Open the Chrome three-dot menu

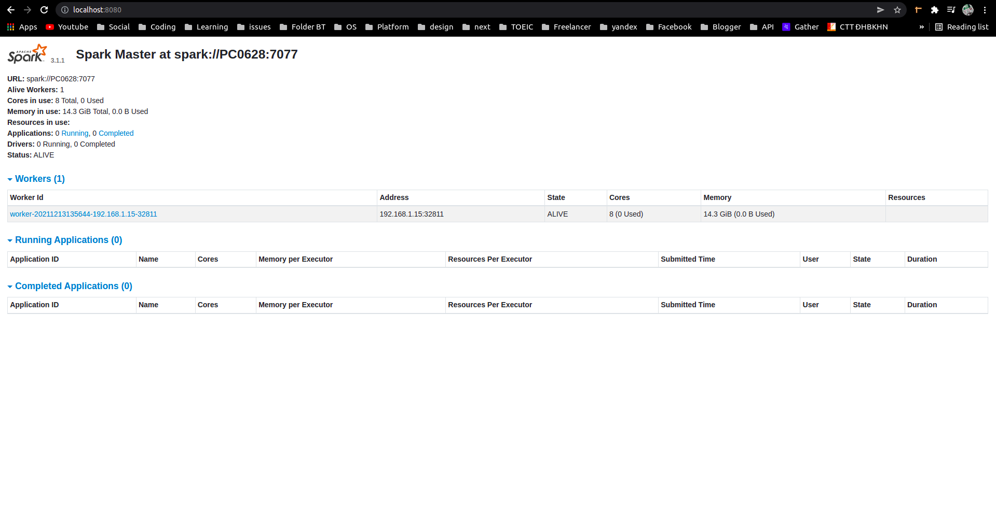(985, 10)
